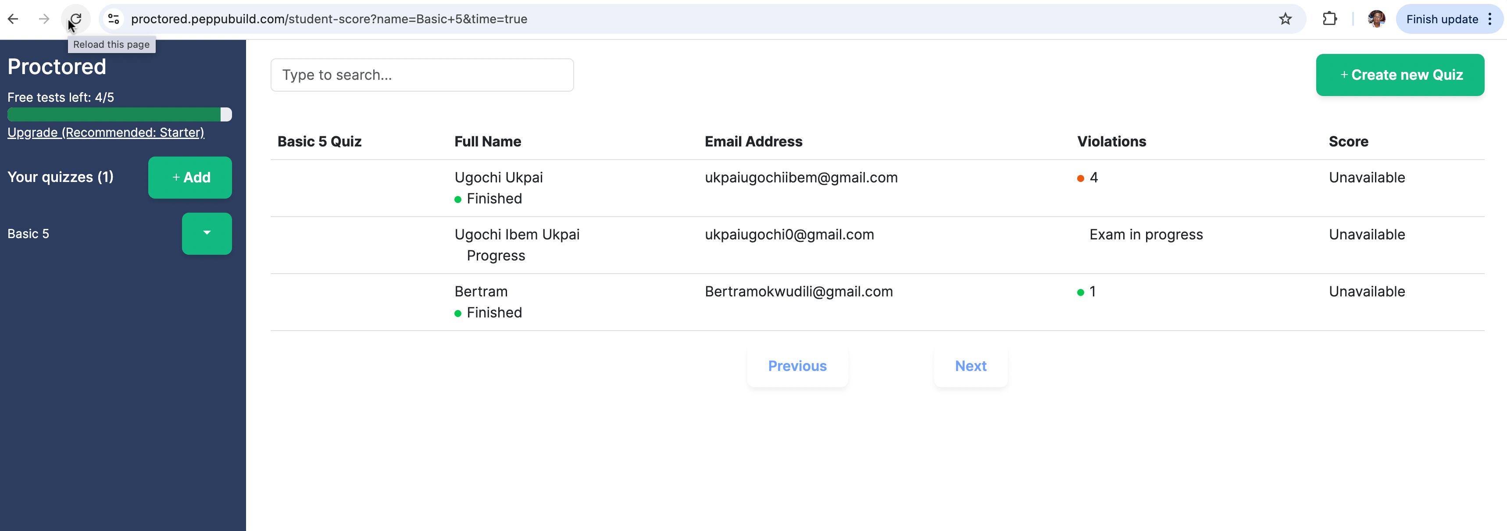Open site information icon in address bar
This screenshot has height=531, width=1507.
(114, 19)
